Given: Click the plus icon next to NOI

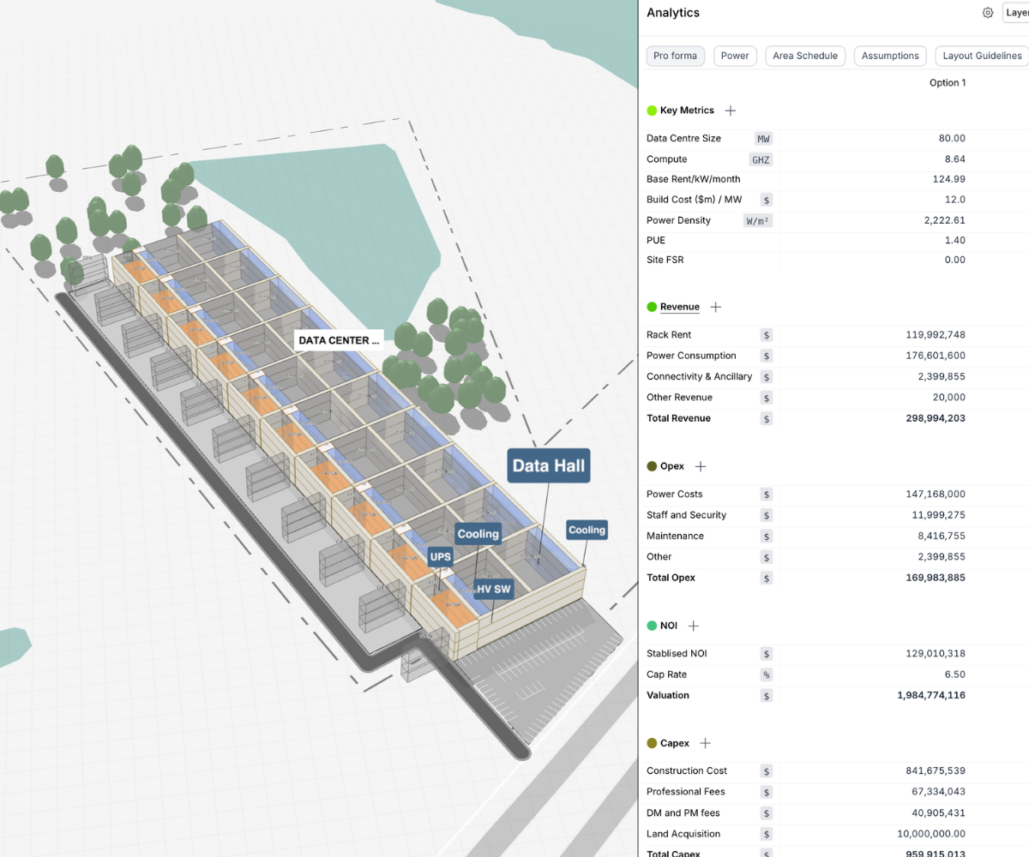Looking at the screenshot, I should pos(694,626).
